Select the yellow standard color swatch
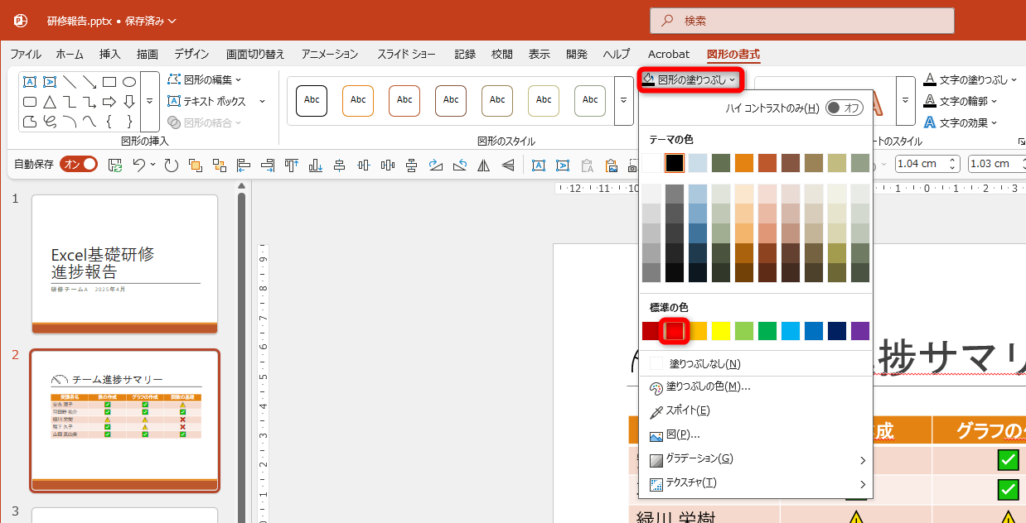Image resolution: width=1026 pixels, height=523 pixels. tap(721, 331)
